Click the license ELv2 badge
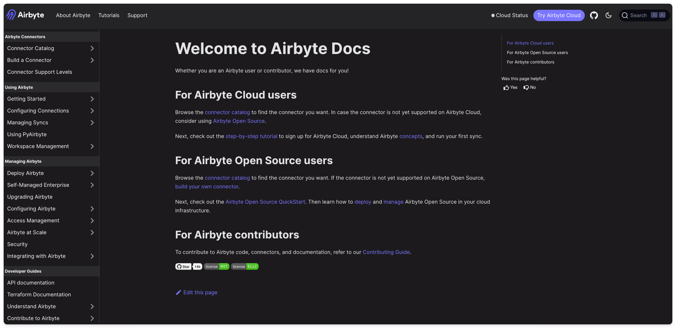Screen dimensions: 676x328 tap(245, 267)
